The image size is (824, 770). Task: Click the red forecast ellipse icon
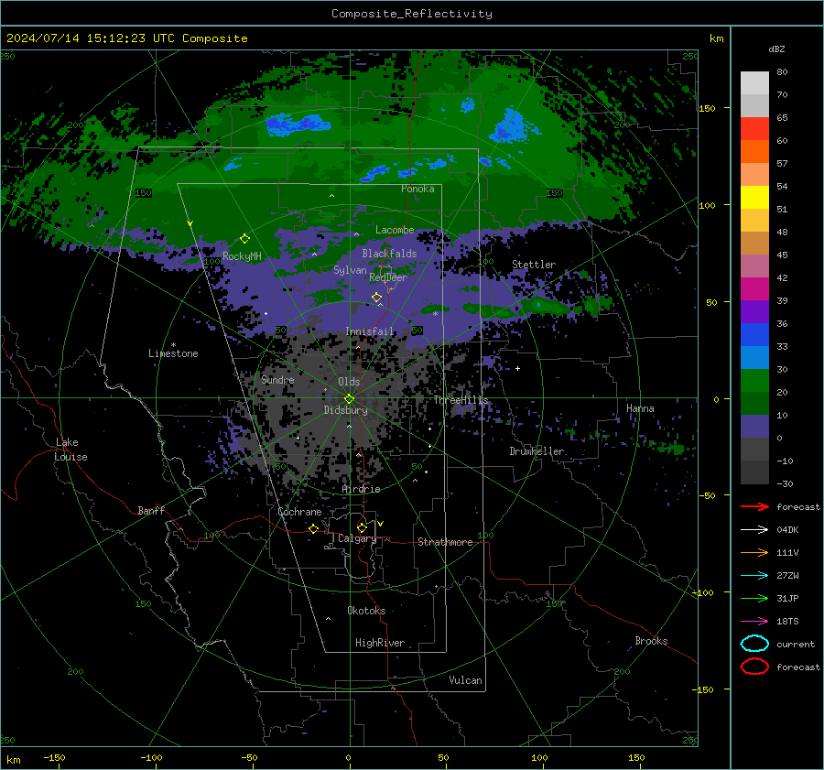(754, 667)
